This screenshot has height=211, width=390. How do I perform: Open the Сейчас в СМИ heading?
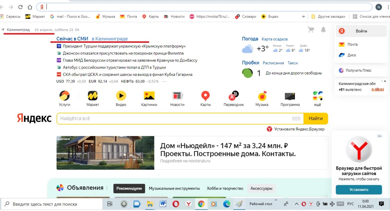[72, 39]
